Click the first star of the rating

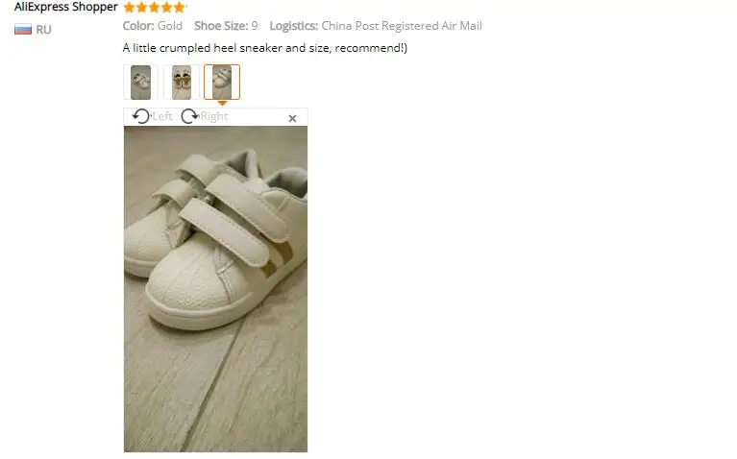coord(129,7)
